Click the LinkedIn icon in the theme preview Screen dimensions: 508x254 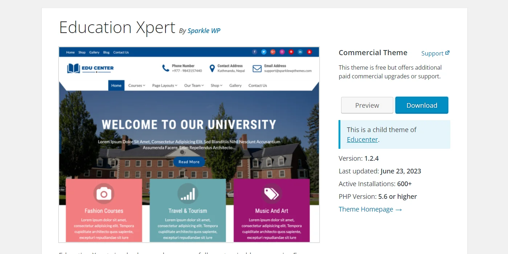[x=300, y=52]
